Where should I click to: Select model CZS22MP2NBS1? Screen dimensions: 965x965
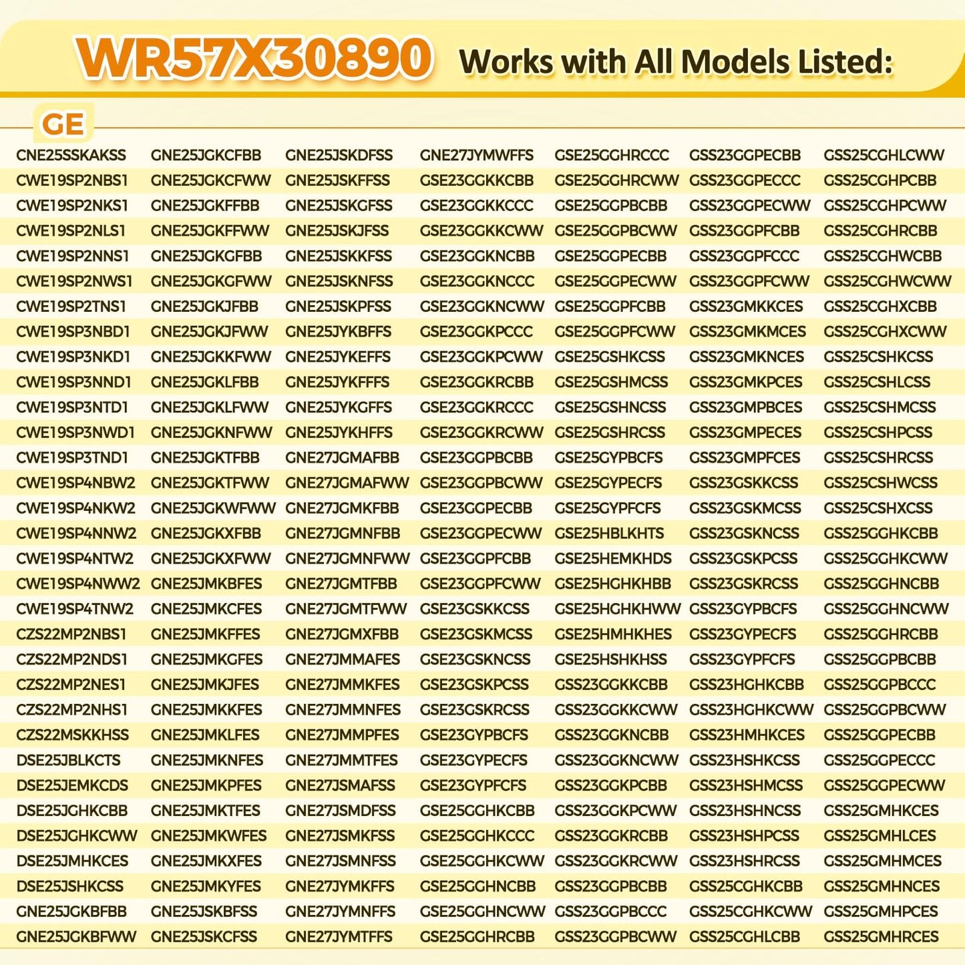[71, 634]
